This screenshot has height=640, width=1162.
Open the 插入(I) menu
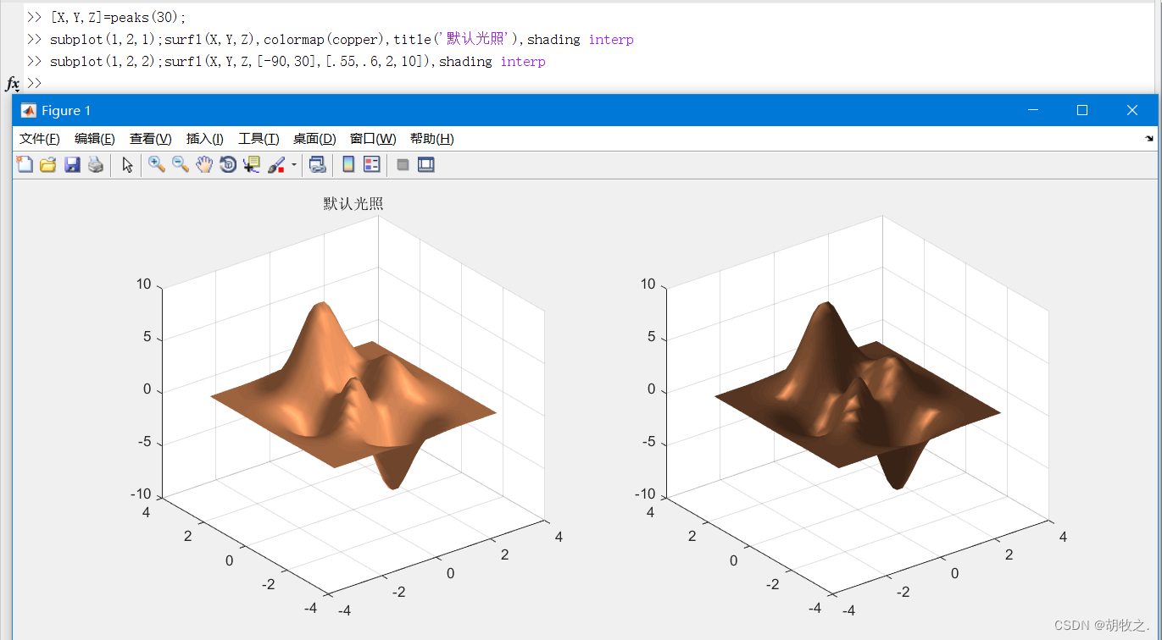tap(205, 139)
